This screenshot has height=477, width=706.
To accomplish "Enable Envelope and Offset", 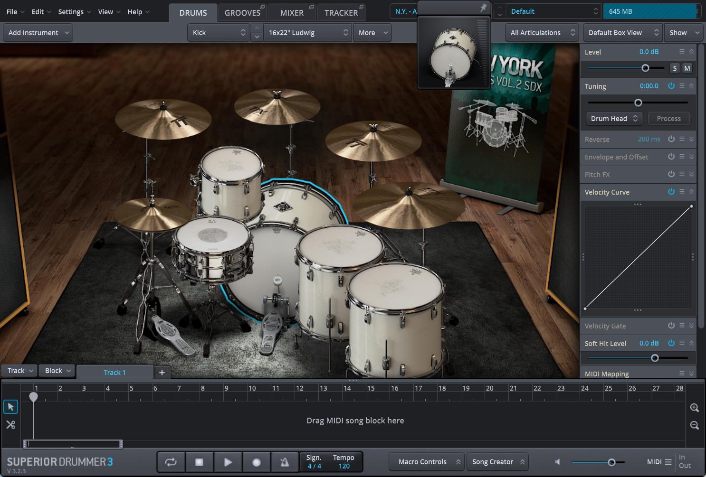I will (x=671, y=157).
